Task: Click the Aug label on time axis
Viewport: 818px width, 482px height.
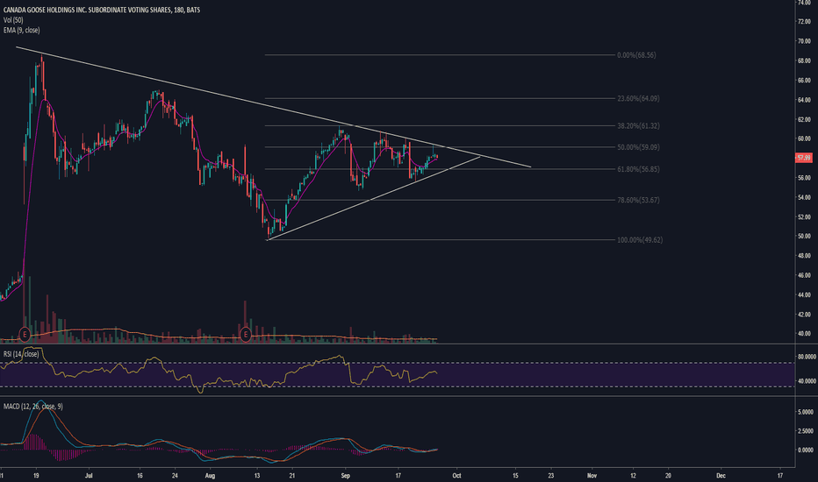Action: [x=211, y=476]
